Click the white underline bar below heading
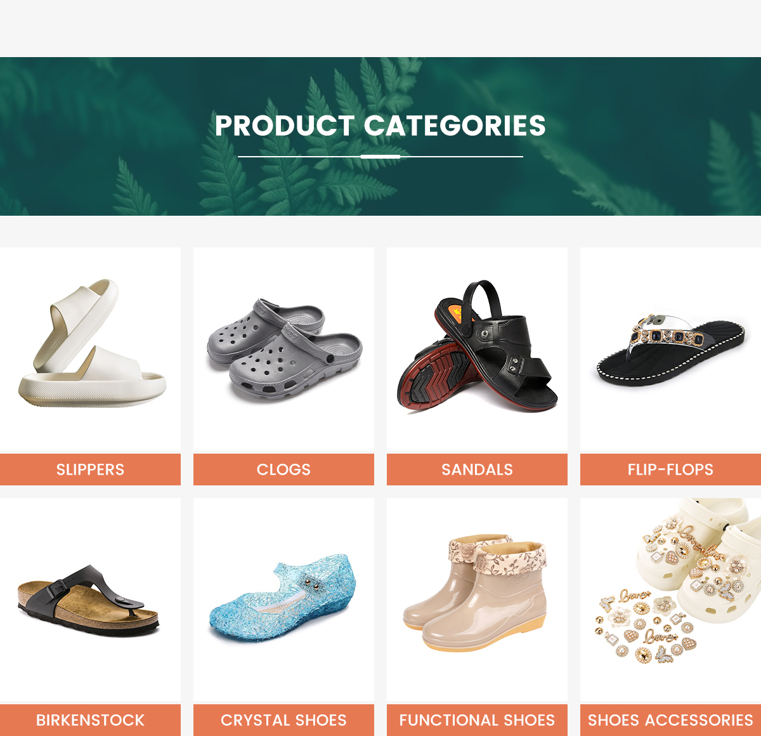Image resolution: width=761 pixels, height=736 pixels. tap(380, 156)
